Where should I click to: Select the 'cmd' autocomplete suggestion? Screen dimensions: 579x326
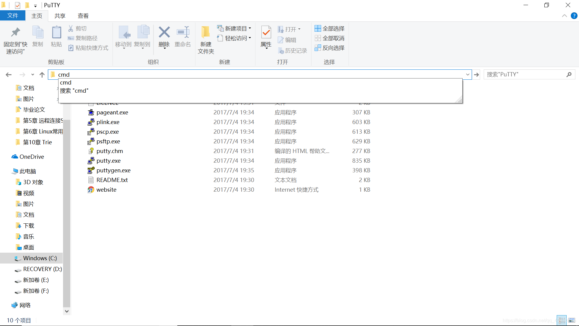(261, 83)
